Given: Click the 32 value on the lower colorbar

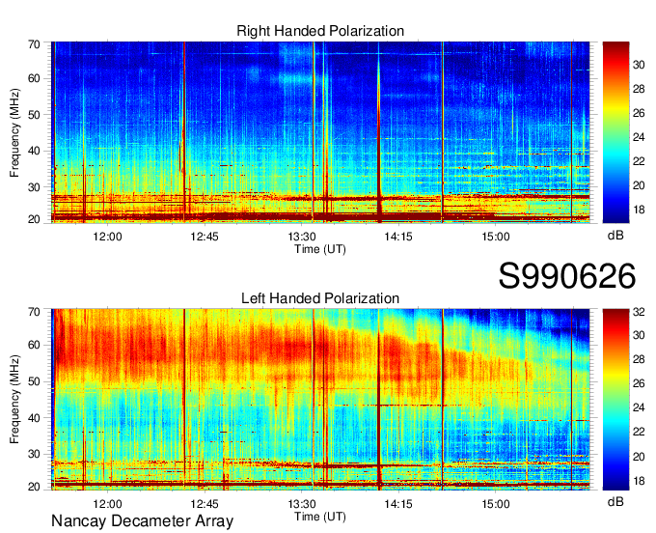Looking at the screenshot, I should [639, 312].
